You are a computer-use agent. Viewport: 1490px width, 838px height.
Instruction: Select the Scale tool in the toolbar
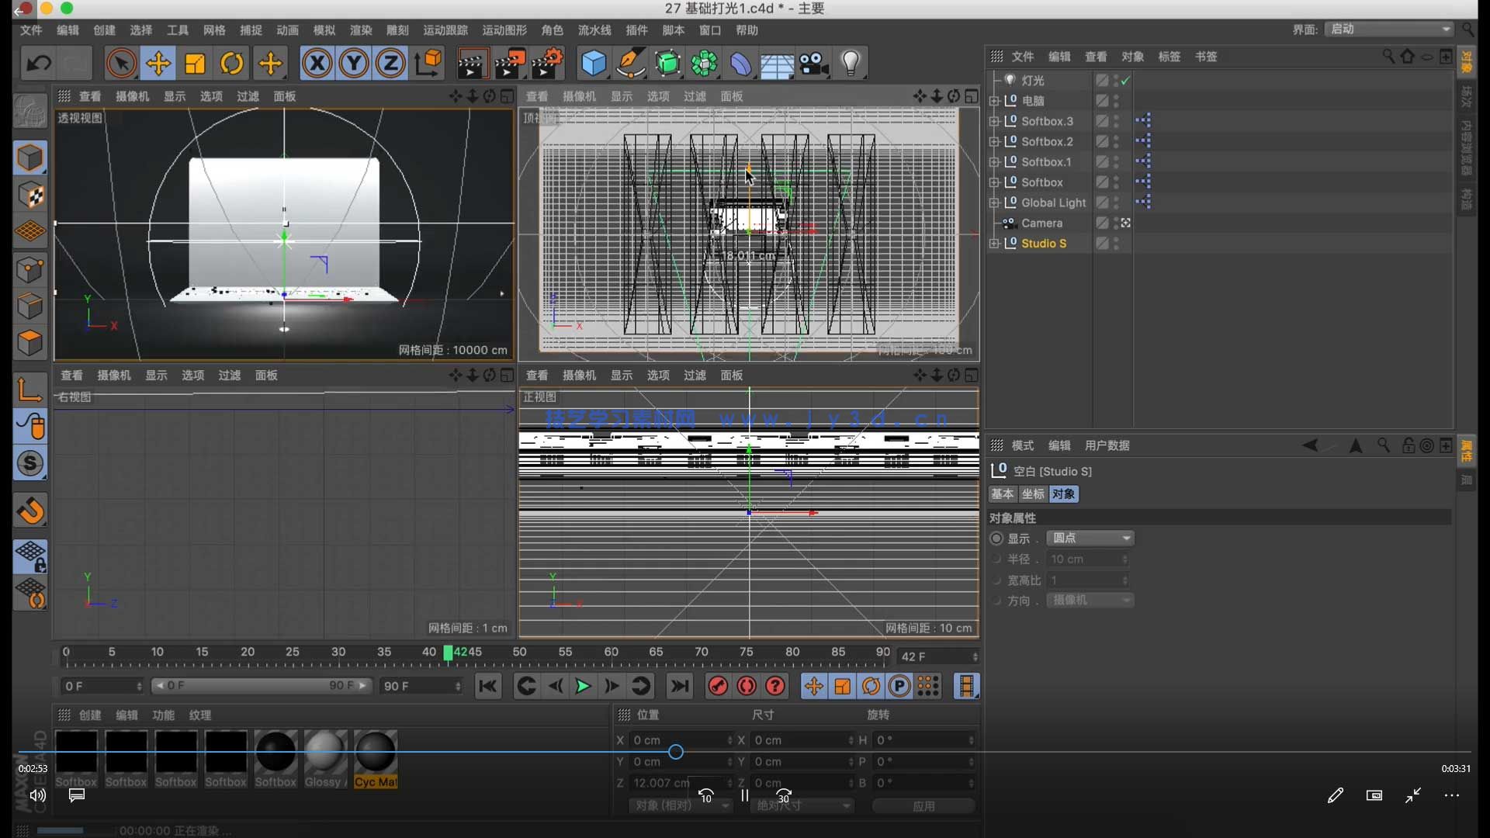195,63
